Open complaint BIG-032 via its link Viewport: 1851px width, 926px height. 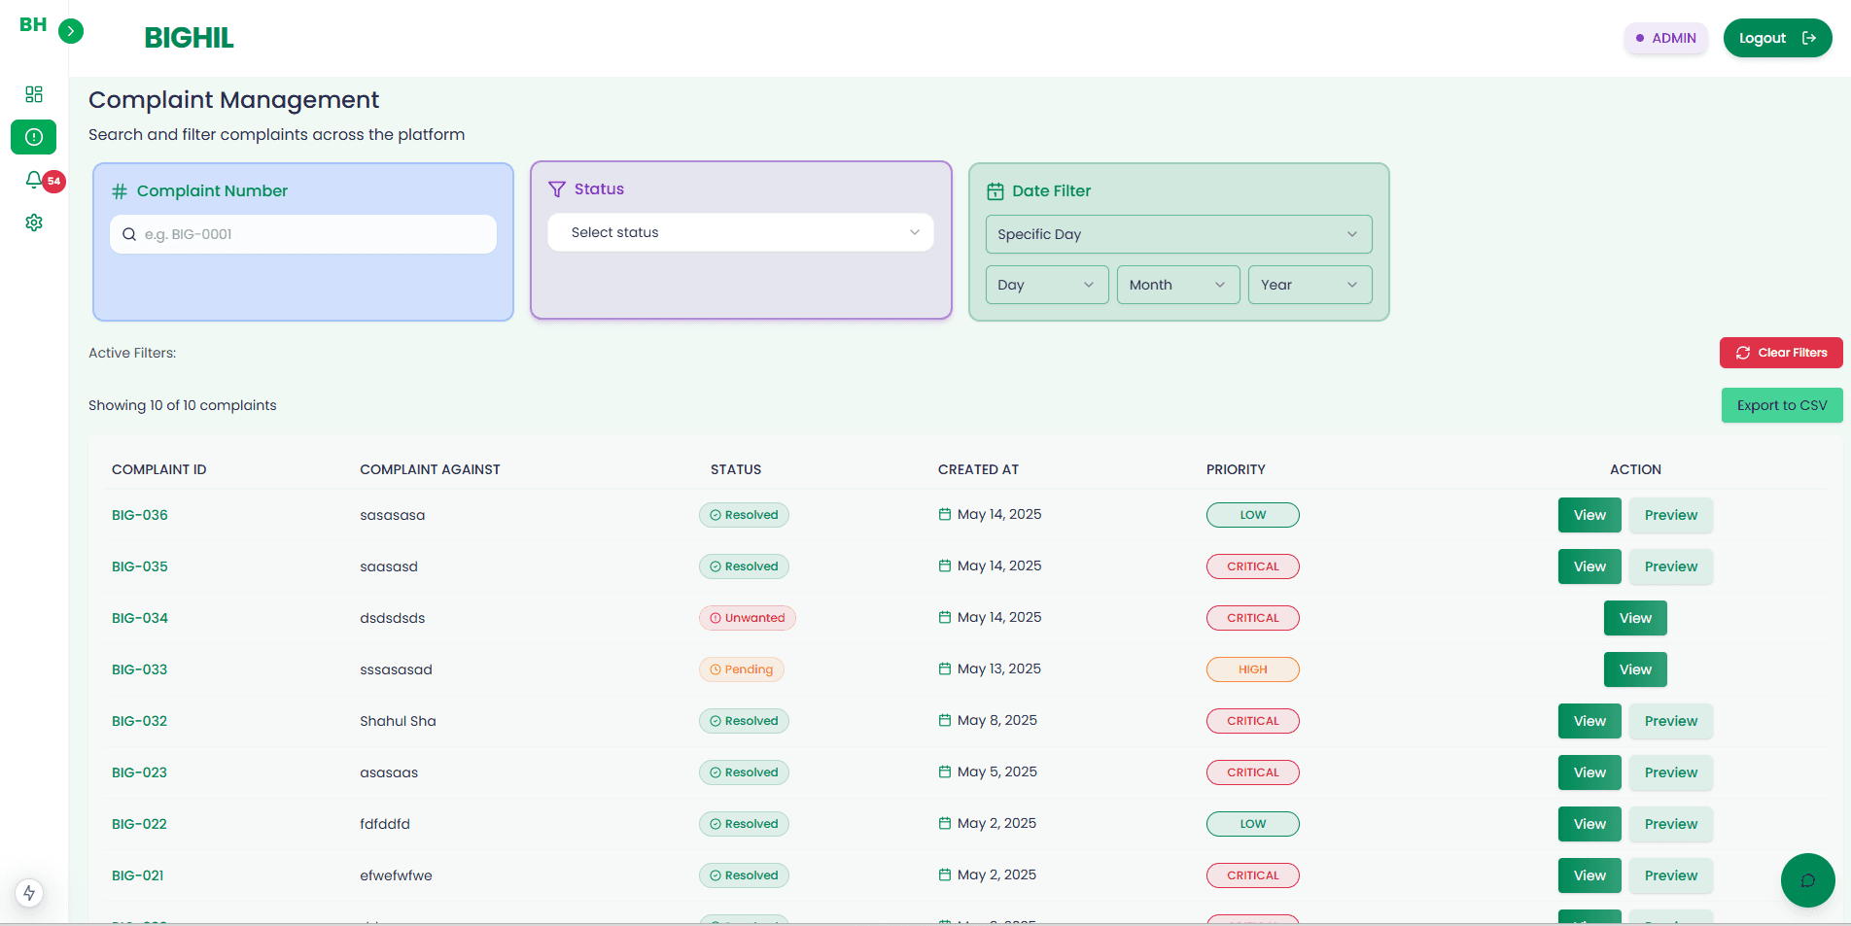(139, 721)
